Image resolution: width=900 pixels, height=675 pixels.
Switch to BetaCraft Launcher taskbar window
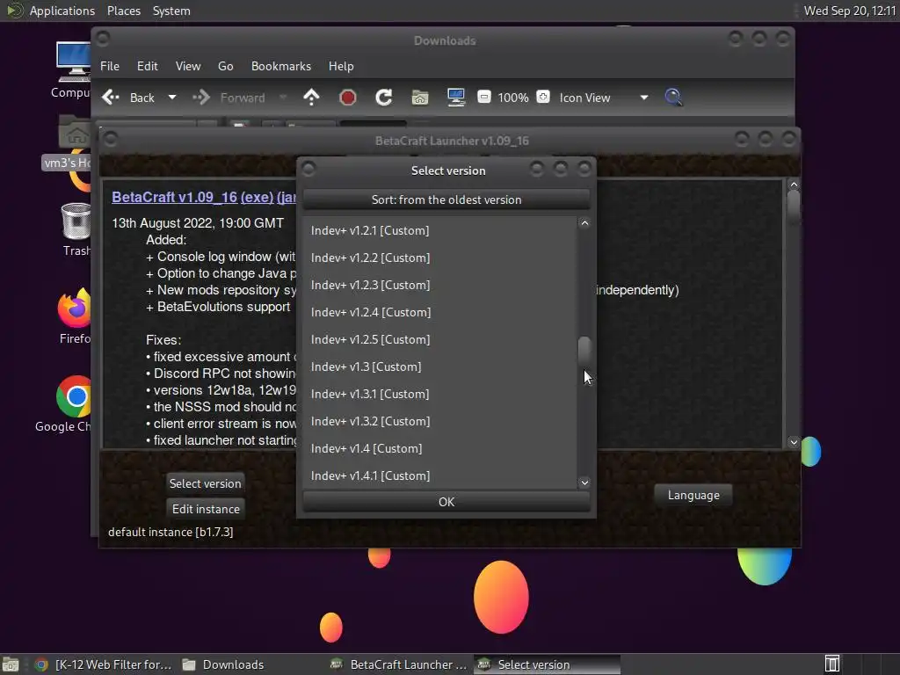[x=400, y=664]
